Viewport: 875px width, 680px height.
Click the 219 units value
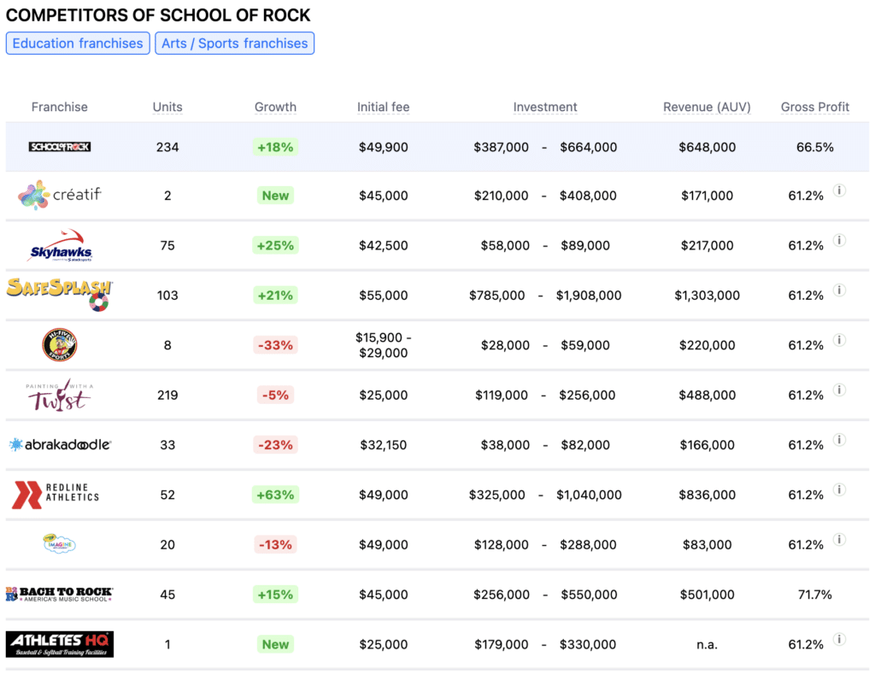(x=167, y=395)
